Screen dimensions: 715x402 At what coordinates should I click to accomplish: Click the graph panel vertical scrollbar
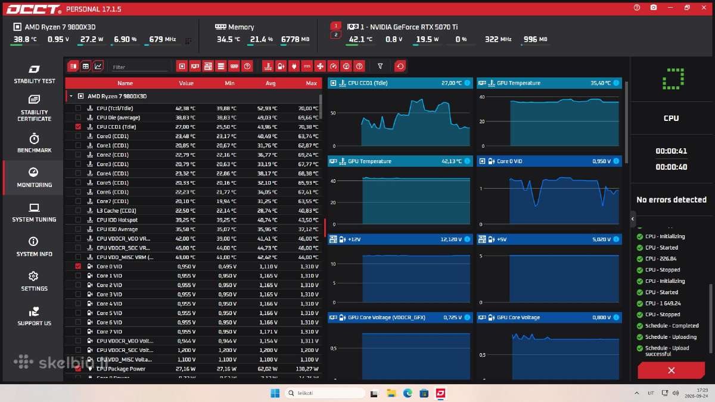tap(626, 122)
